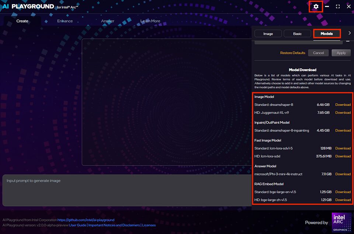
Task: Open the Basic settings tab
Action: pos(297,34)
